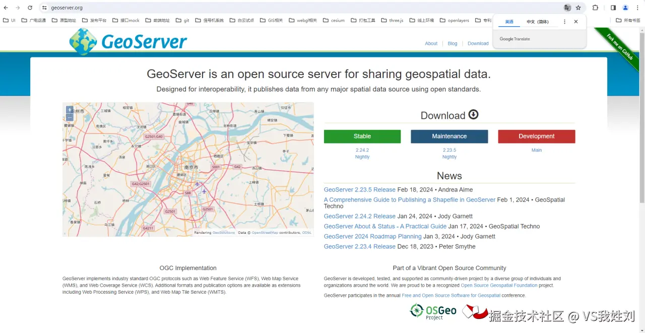The width and height of the screenshot is (645, 333).
Task: Click the address bar showing geoserver.org
Action: [302, 8]
